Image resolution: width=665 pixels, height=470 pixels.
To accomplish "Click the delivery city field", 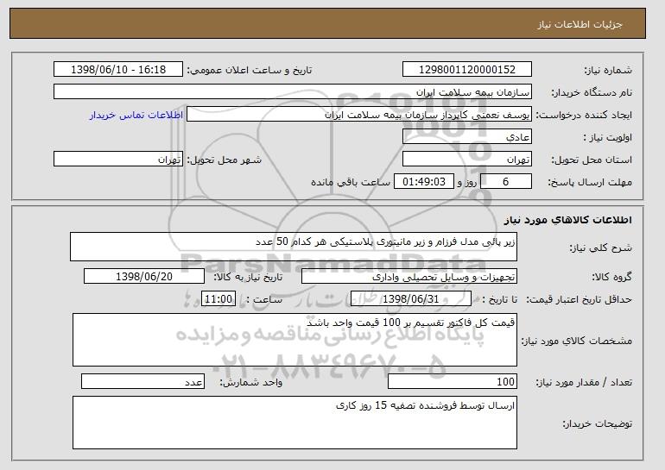I will [x=118, y=160].
